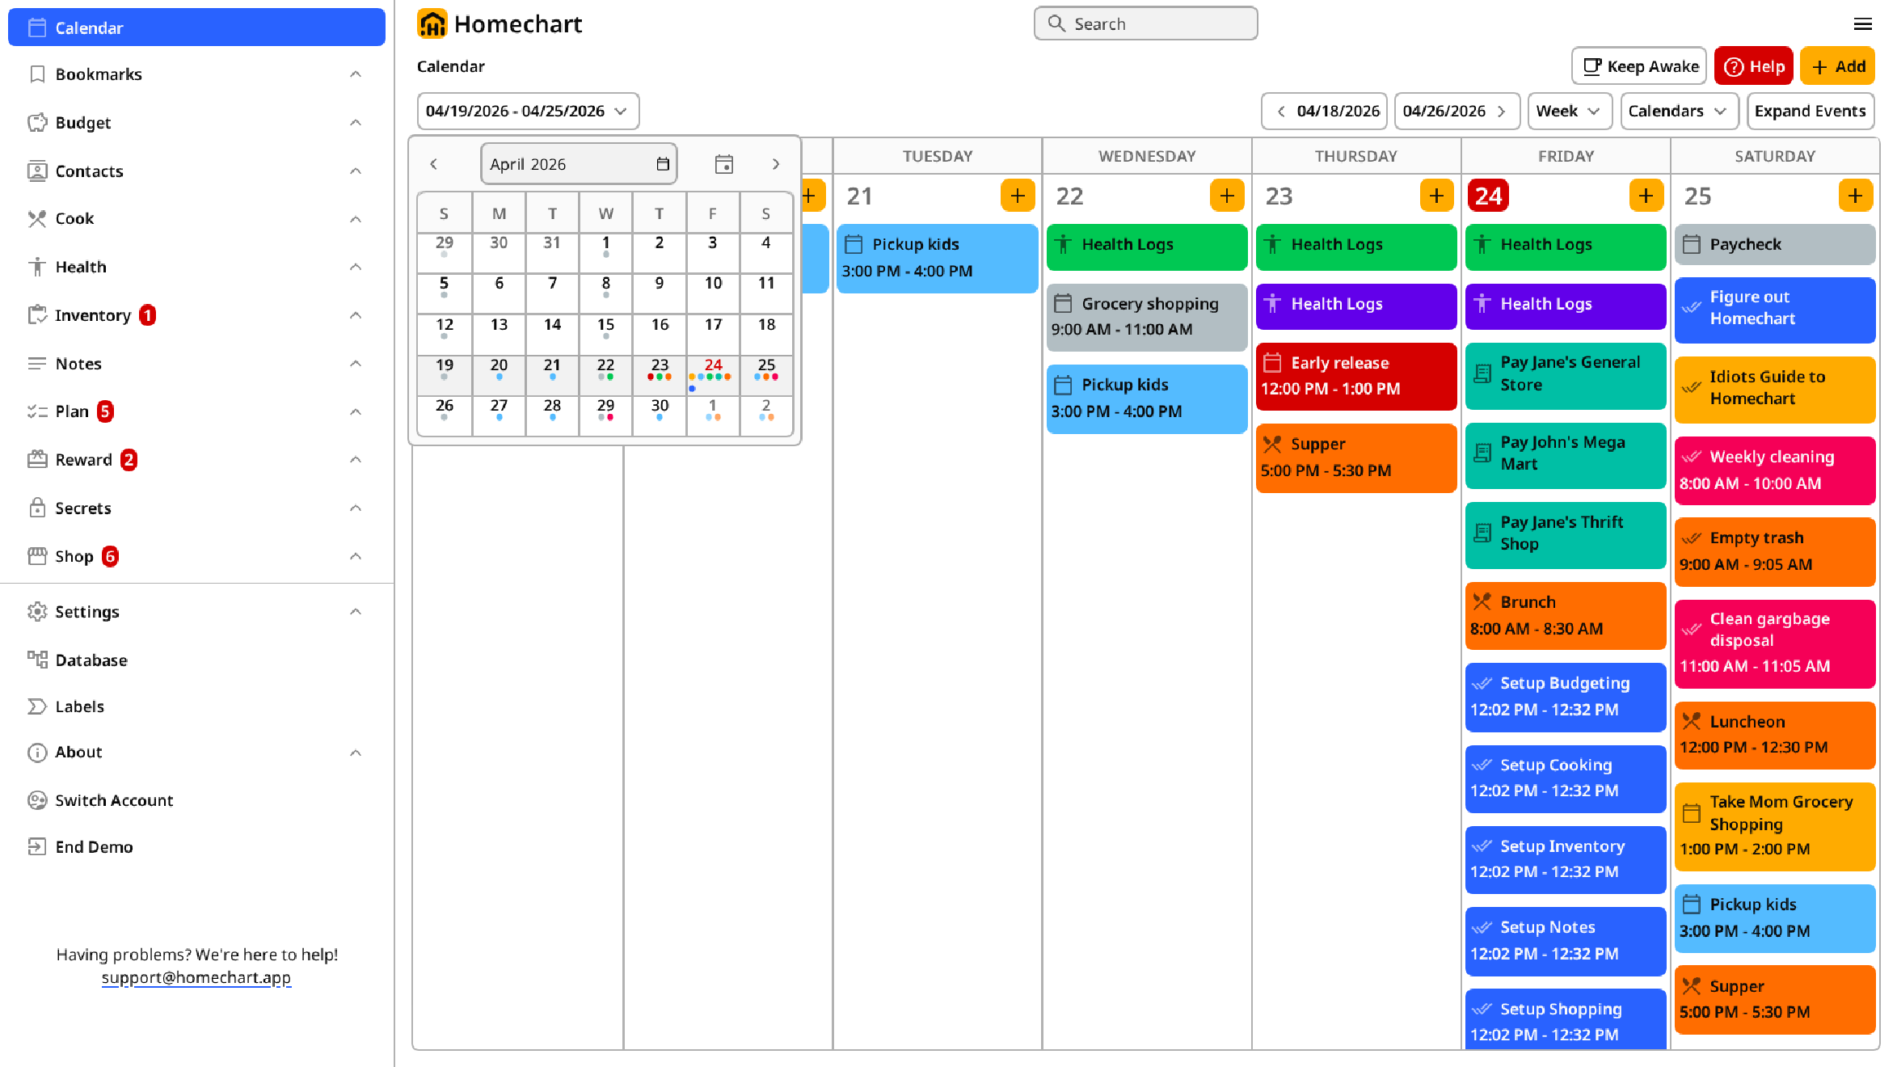Click the Health person icon in sidebar
The image size is (1897, 1067).
36,267
